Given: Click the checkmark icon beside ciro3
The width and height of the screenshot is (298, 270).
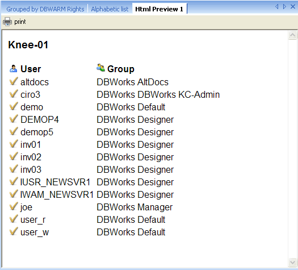Looking at the screenshot, I should click(x=14, y=94).
